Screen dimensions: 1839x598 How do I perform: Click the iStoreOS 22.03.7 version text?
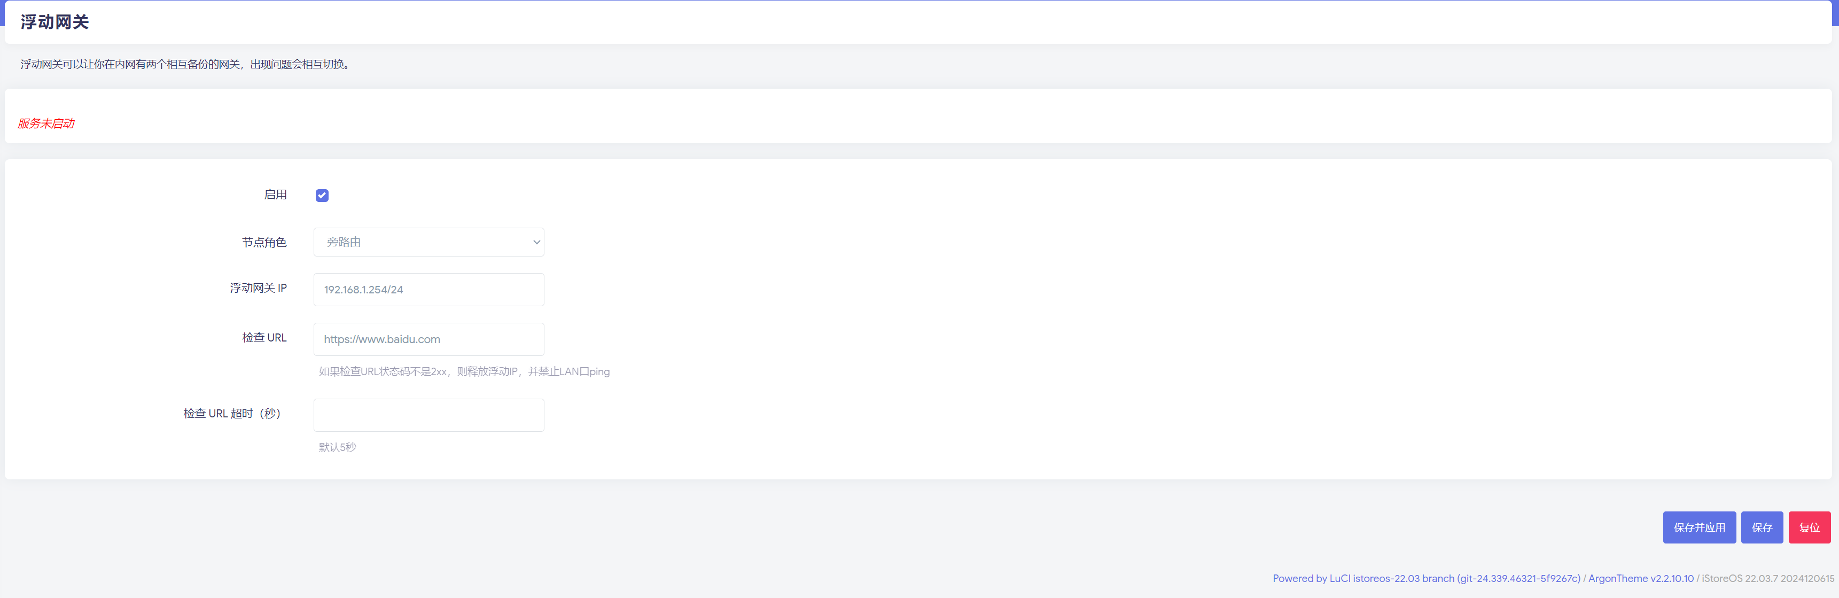click(1767, 578)
